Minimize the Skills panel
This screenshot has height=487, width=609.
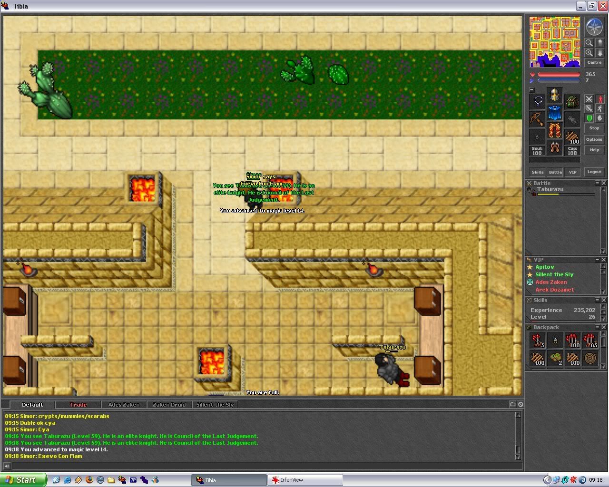click(x=597, y=300)
